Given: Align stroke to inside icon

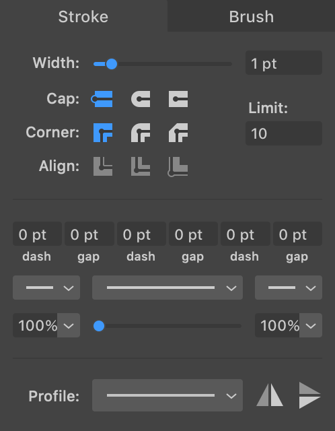Looking at the screenshot, I should pyautogui.click(x=141, y=166).
